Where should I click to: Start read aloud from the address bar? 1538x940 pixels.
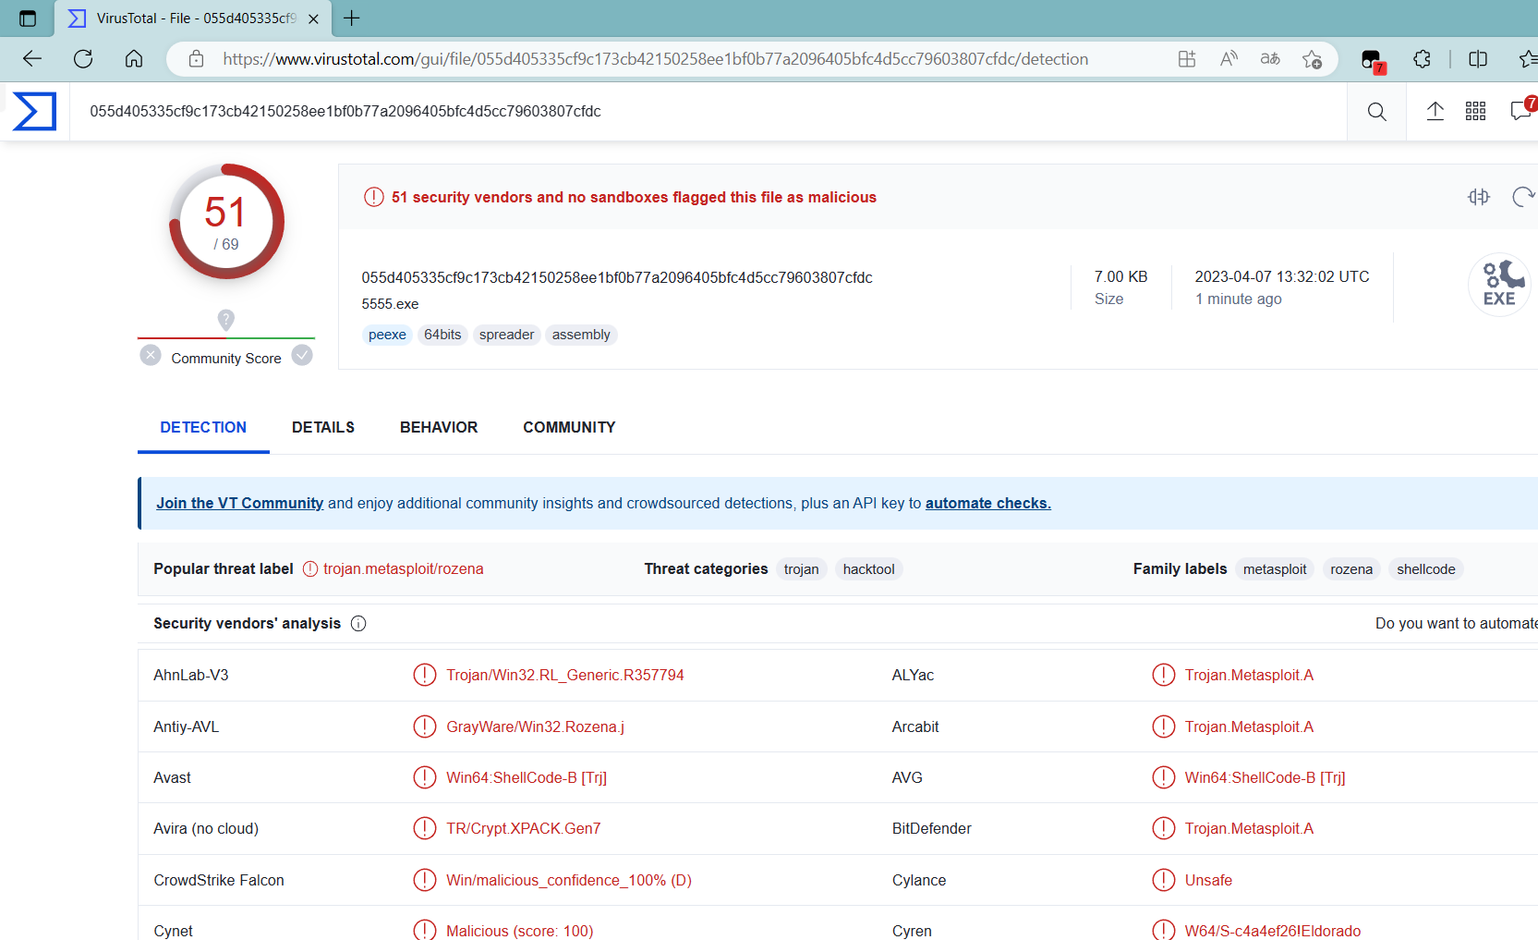(x=1229, y=58)
